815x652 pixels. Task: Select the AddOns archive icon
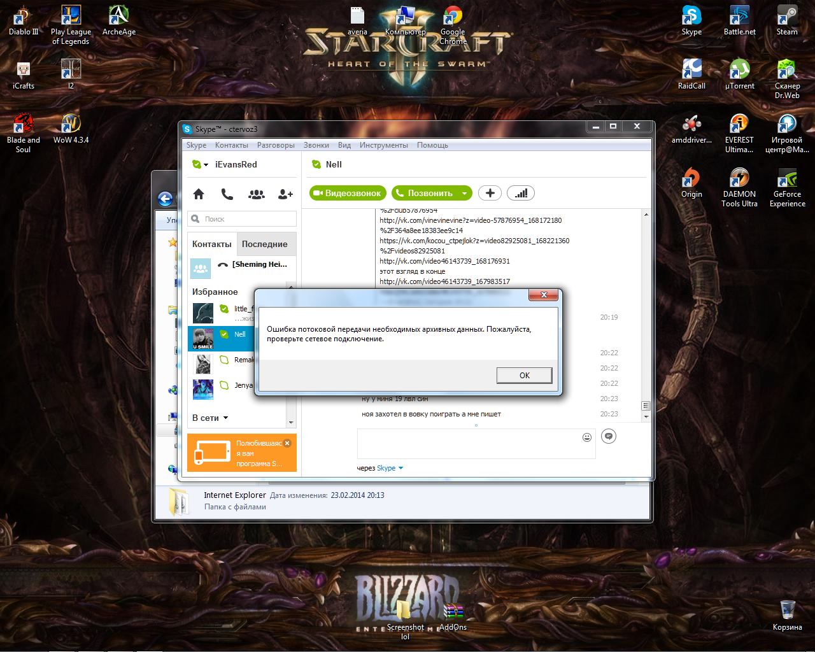[453, 616]
